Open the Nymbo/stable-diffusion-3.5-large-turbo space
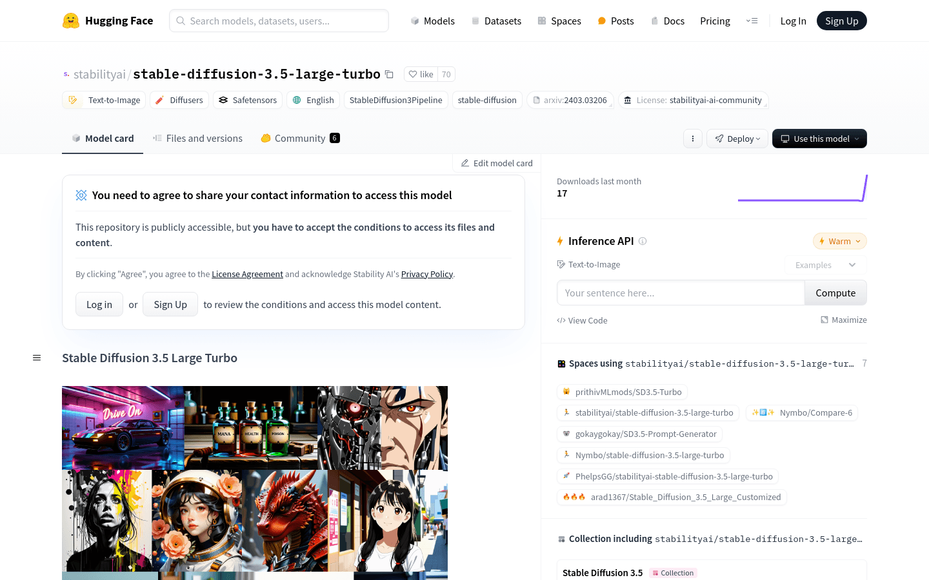Screen dimensions: 929x580 tap(643, 455)
